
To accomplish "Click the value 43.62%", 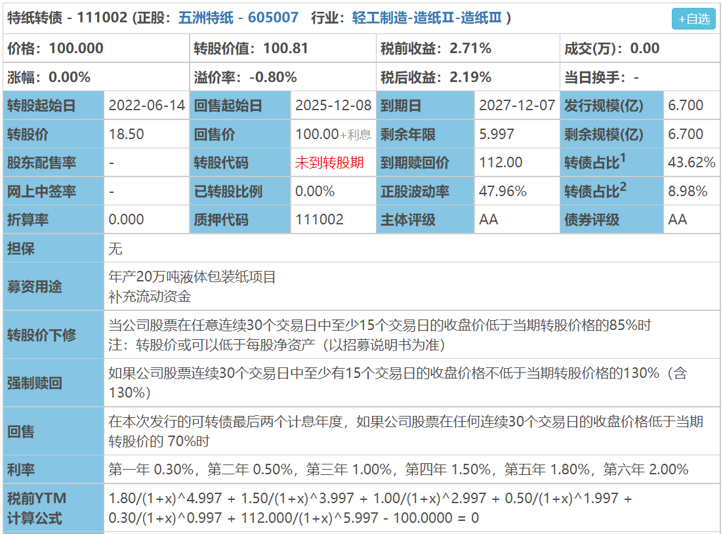I will coord(692,163).
